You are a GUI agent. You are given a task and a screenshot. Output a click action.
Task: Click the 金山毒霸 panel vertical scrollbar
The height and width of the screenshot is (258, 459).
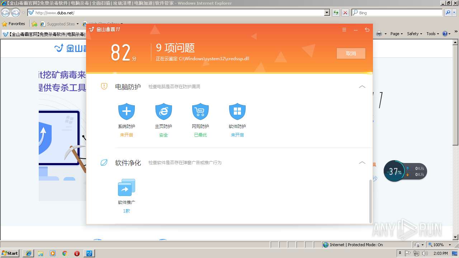(x=370, y=201)
